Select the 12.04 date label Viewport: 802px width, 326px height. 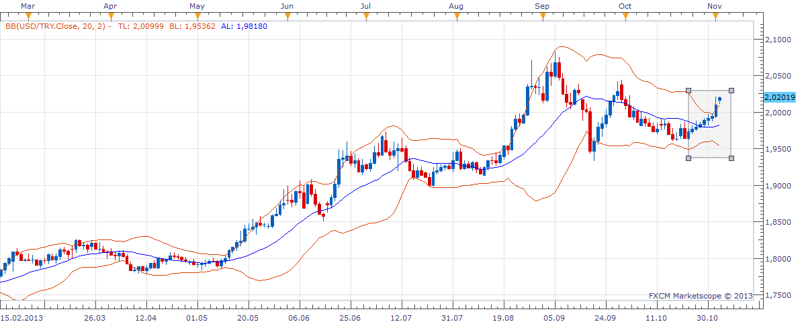pos(147,317)
